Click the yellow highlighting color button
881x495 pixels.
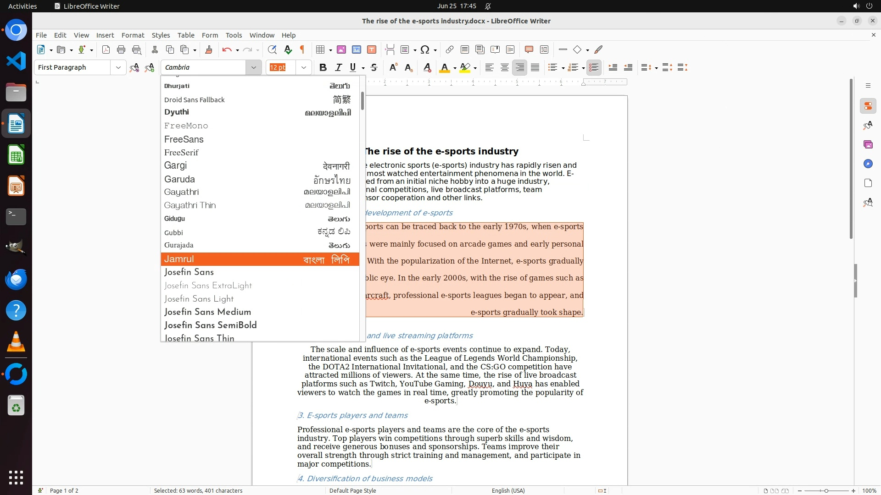pos(465,68)
